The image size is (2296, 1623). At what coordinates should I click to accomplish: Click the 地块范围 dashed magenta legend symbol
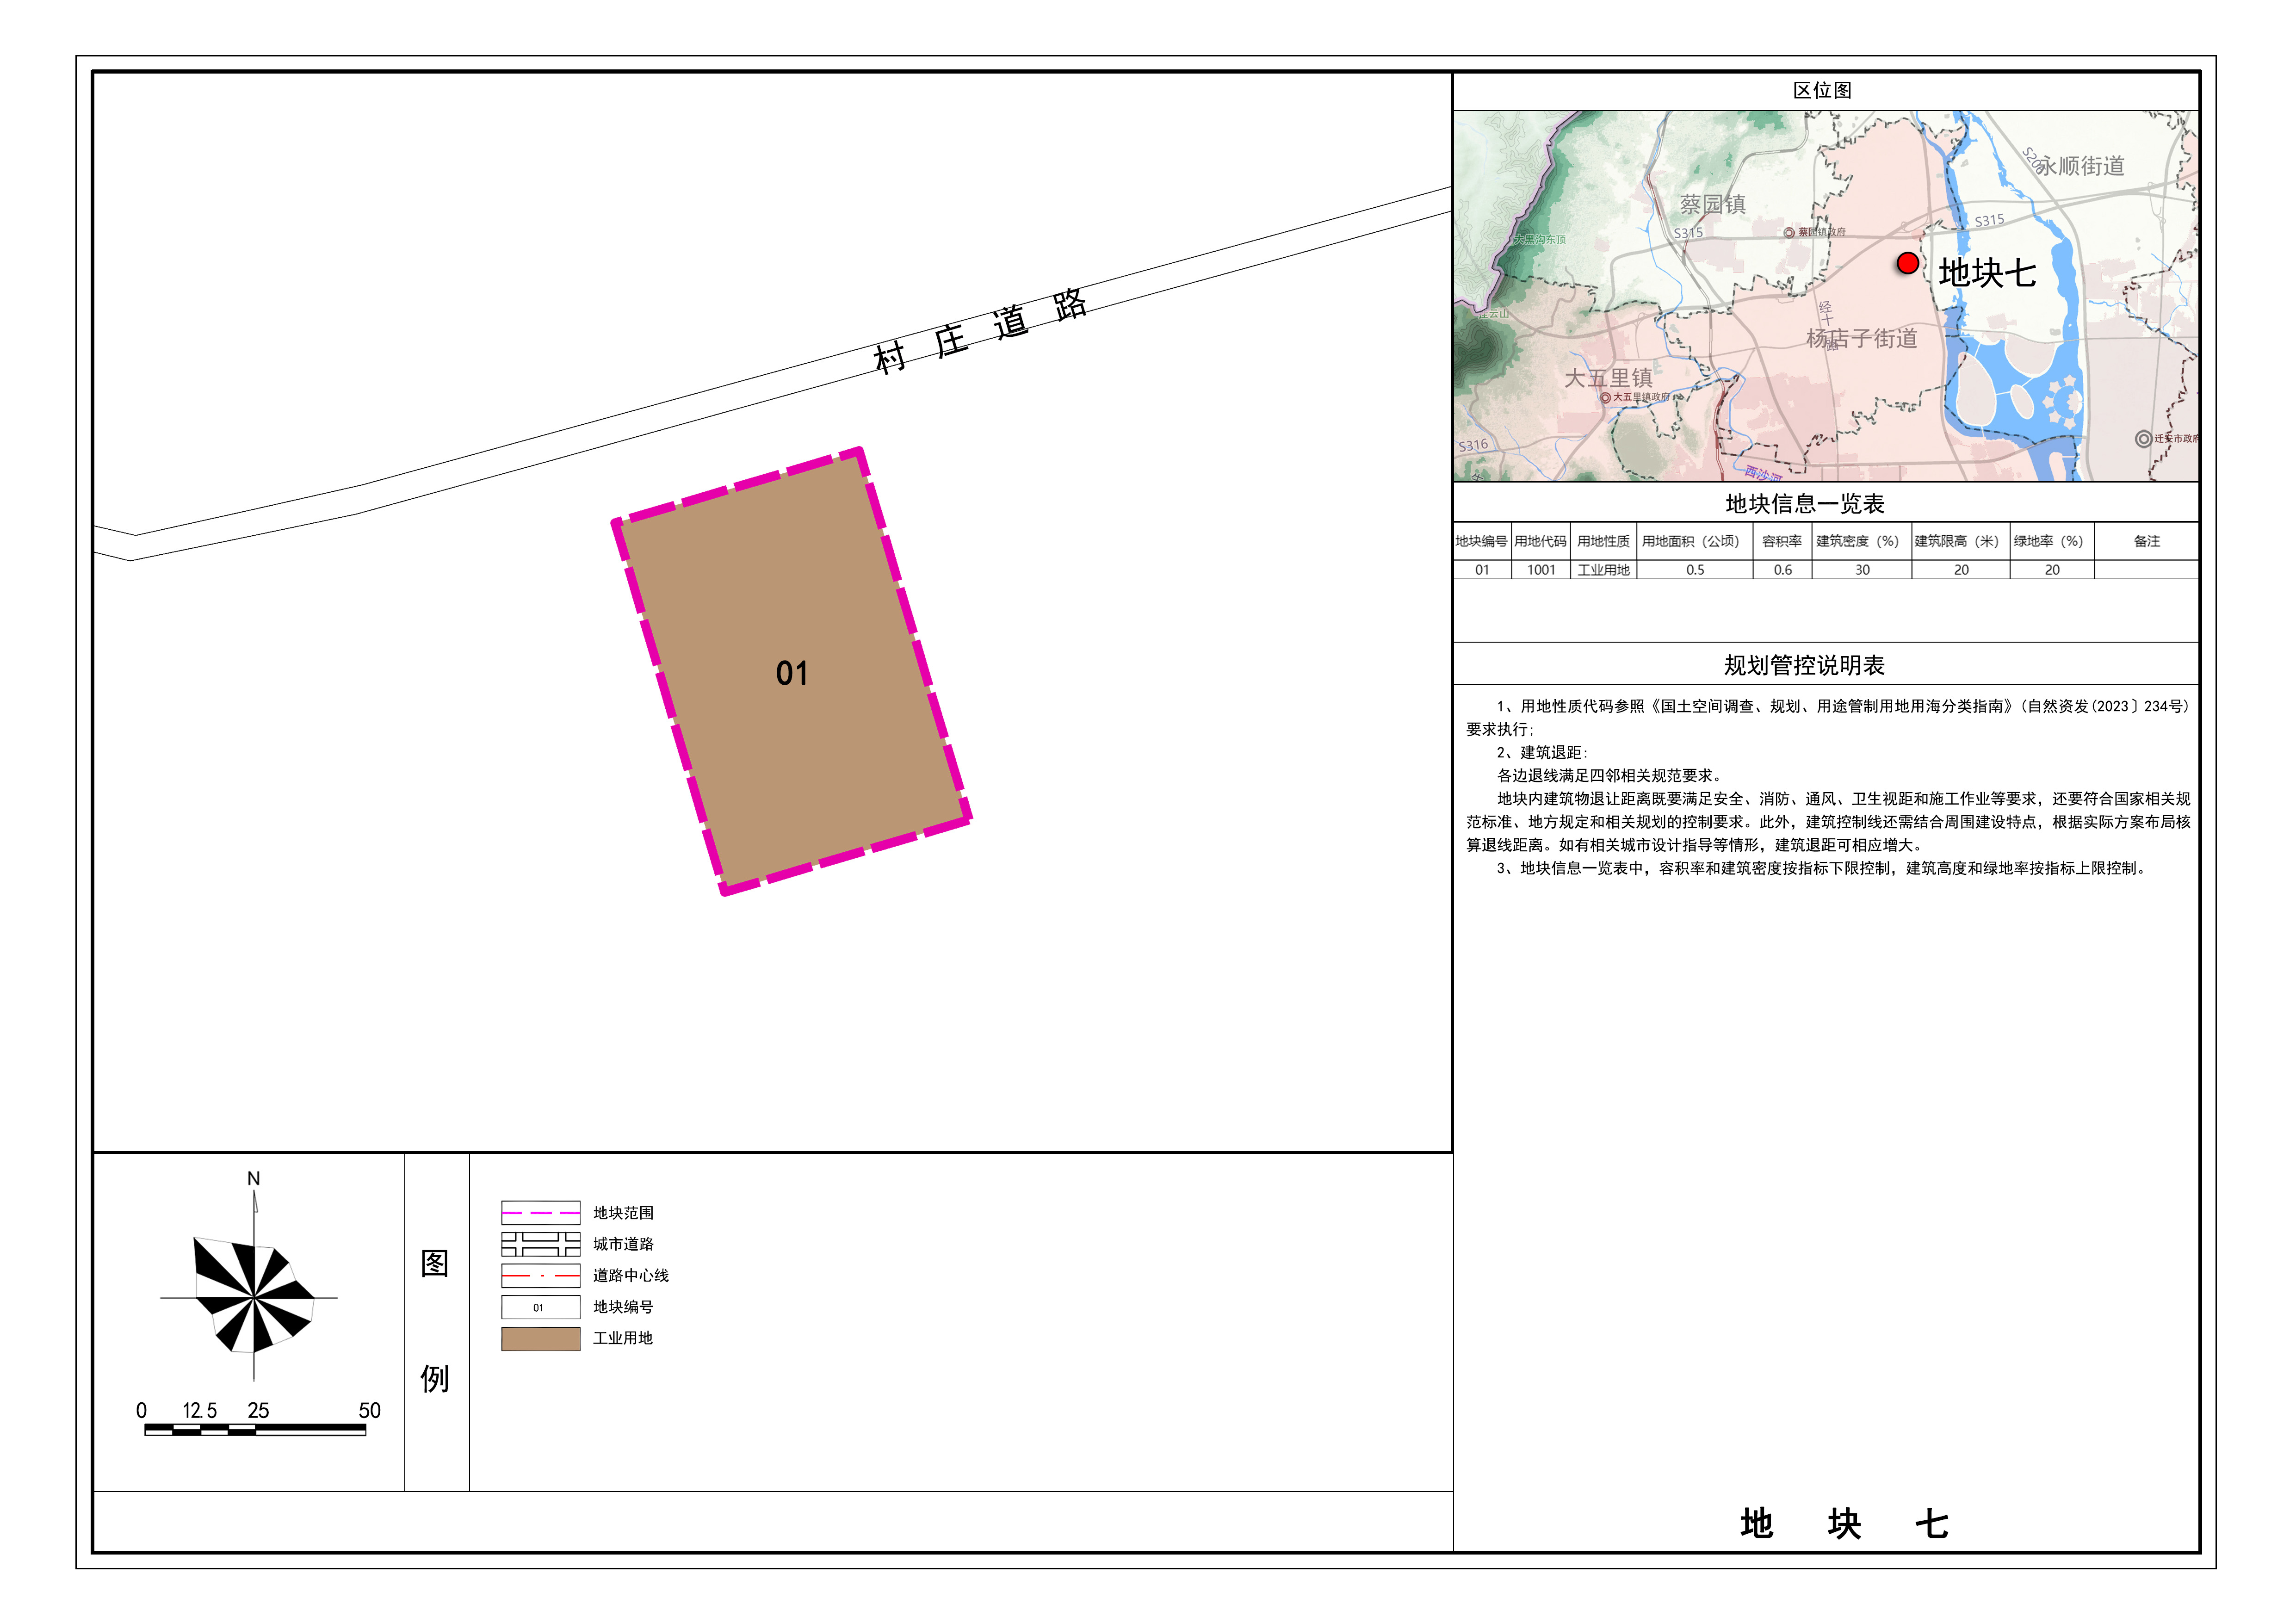540,1212
